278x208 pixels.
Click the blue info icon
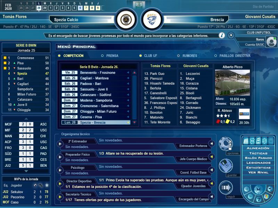[x=221, y=35]
